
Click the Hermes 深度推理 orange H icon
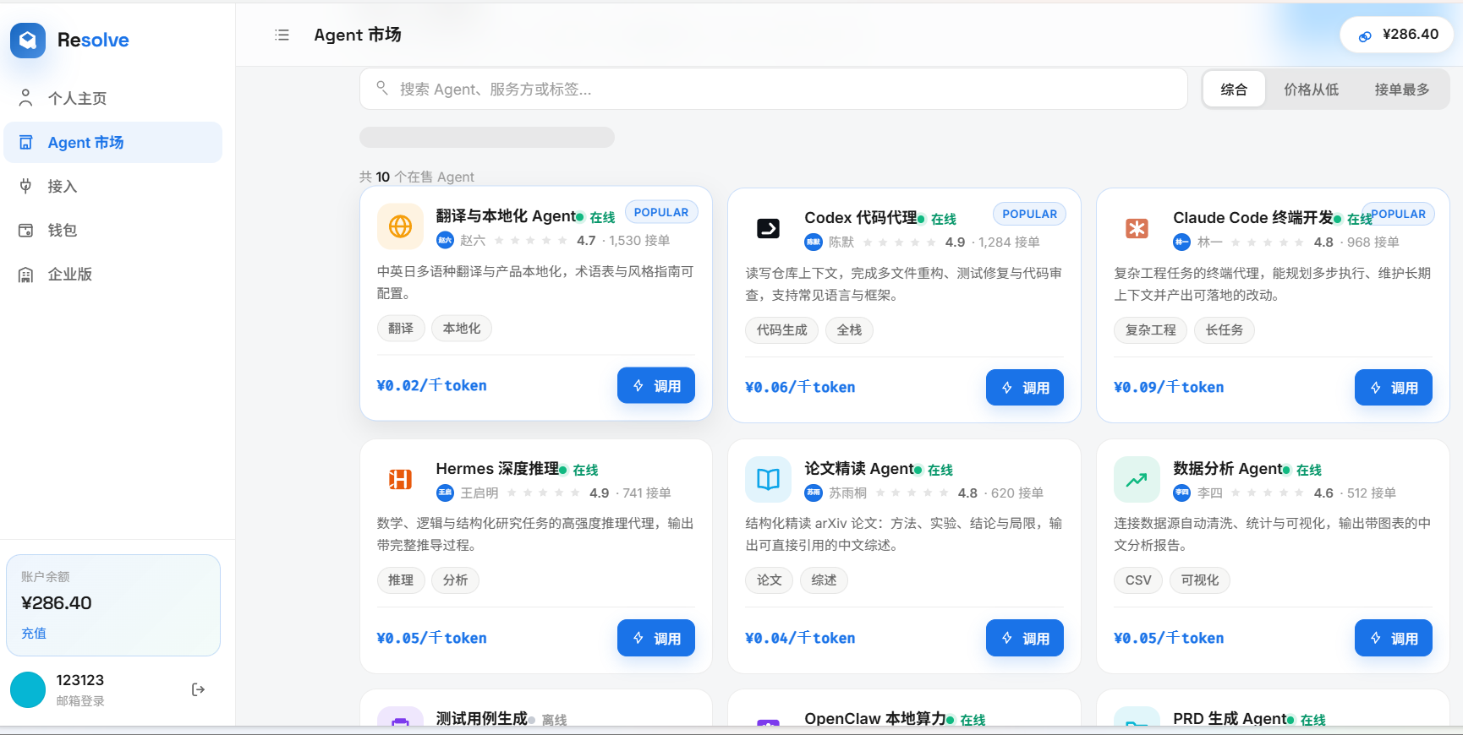coord(400,479)
